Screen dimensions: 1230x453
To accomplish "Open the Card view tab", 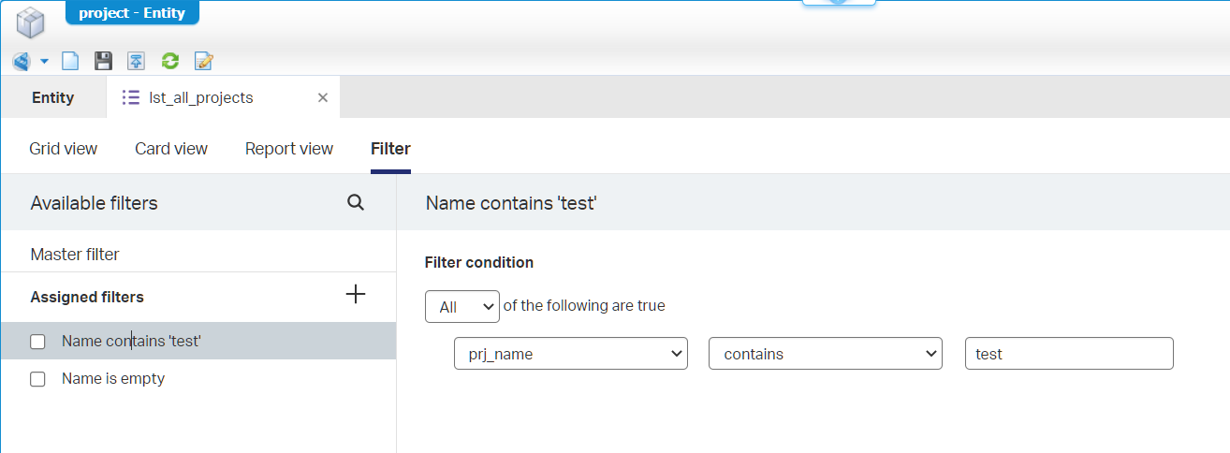I will [x=171, y=149].
